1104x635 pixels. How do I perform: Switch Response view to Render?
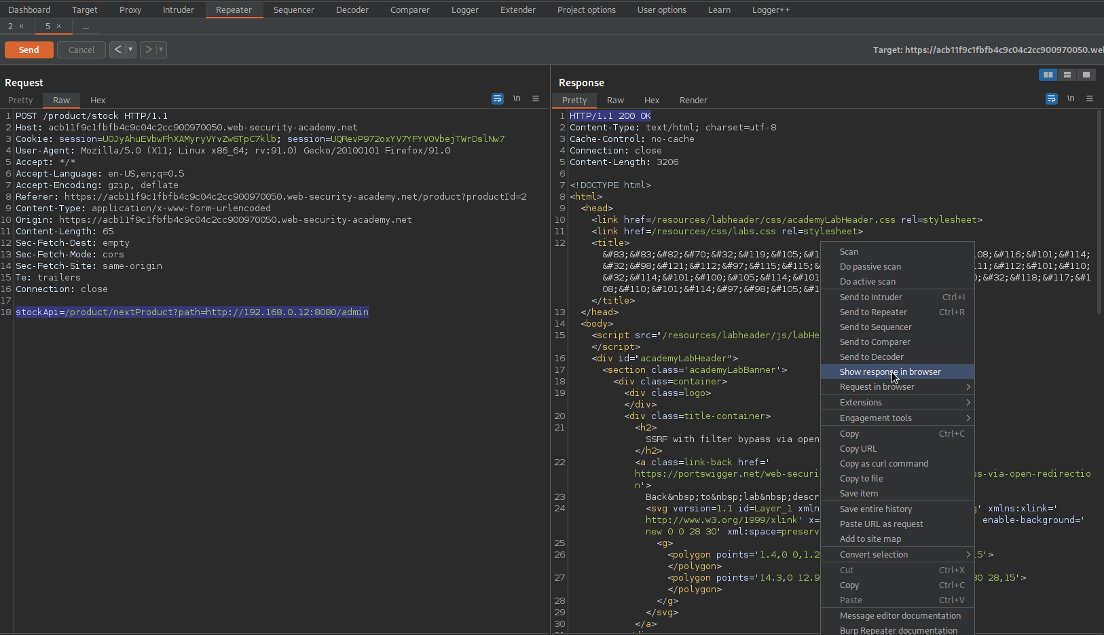[693, 100]
